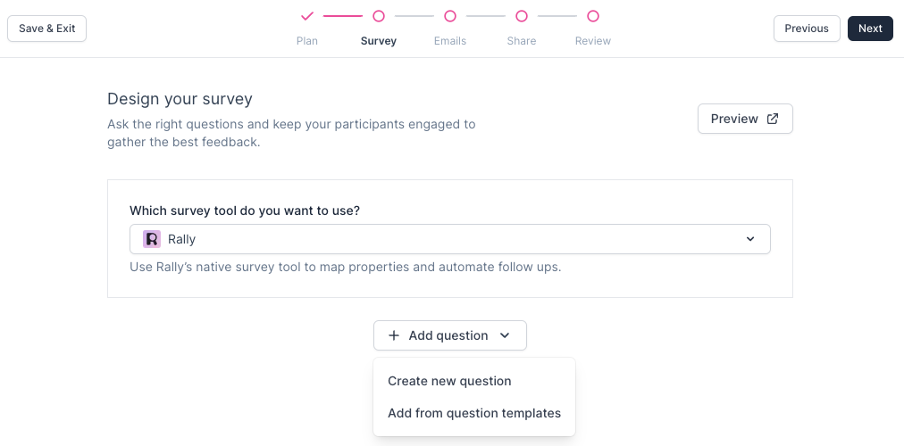Go back with the Previous button
This screenshot has height=446, width=904.
[x=807, y=29]
